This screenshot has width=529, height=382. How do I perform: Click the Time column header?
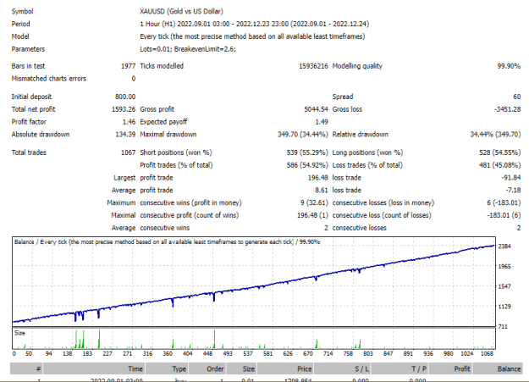coord(94,368)
